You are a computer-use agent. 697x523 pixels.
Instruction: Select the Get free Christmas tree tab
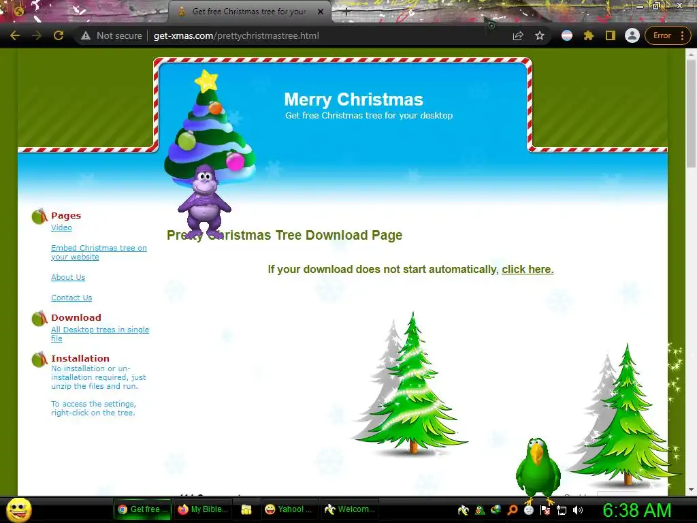tap(249, 12)
